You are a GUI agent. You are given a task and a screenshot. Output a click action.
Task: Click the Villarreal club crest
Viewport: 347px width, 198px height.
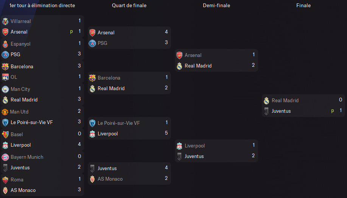pyautogui.click(x=5, y=21)
